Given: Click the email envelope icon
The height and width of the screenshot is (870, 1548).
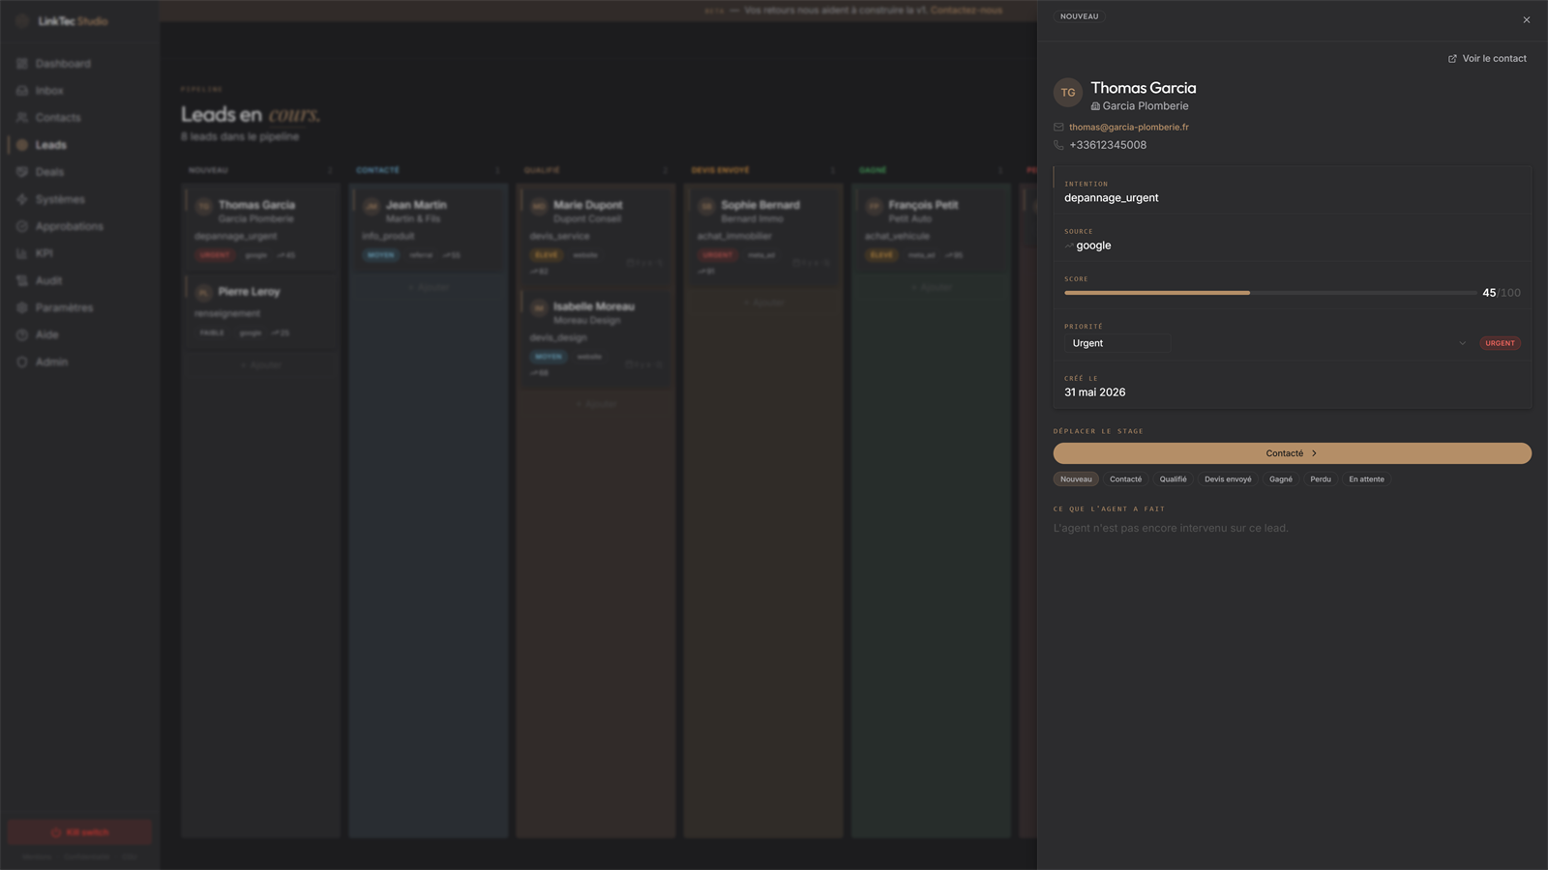Looking at the screenshot, I should coord(1058,128).
